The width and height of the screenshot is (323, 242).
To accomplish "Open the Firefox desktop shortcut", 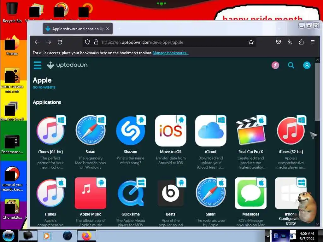I will [x=12, y=45].
